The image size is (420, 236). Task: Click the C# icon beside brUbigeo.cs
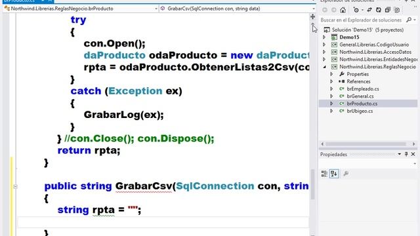point(341,111)
